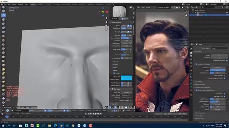
Task: Open the Edit menu
Action: point(9,4)
